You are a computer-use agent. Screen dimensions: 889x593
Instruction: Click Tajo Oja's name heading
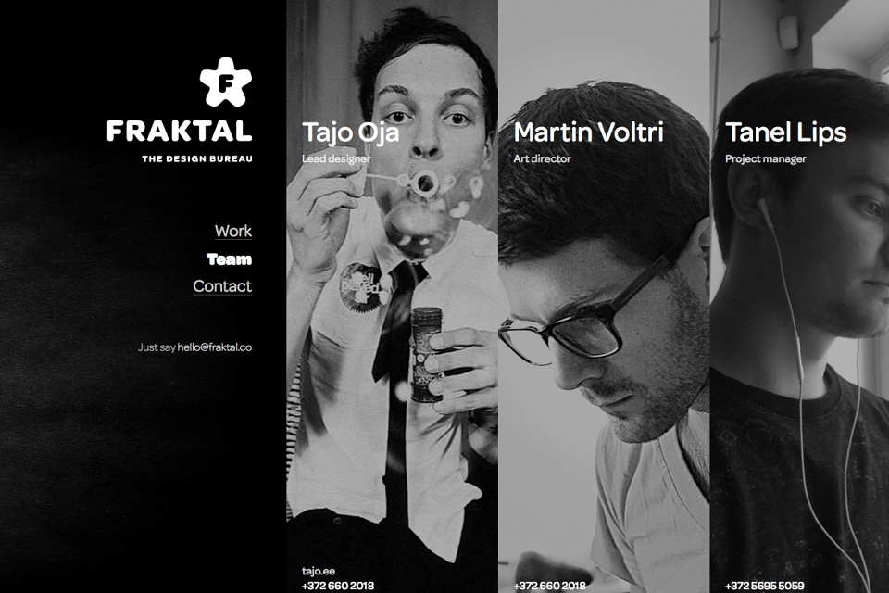pyautogui.click(x=350, y=132)
